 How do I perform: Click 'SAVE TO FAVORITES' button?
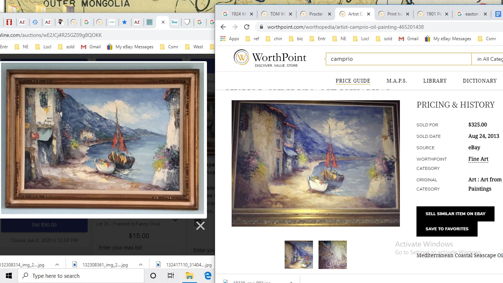pos(447,229)
